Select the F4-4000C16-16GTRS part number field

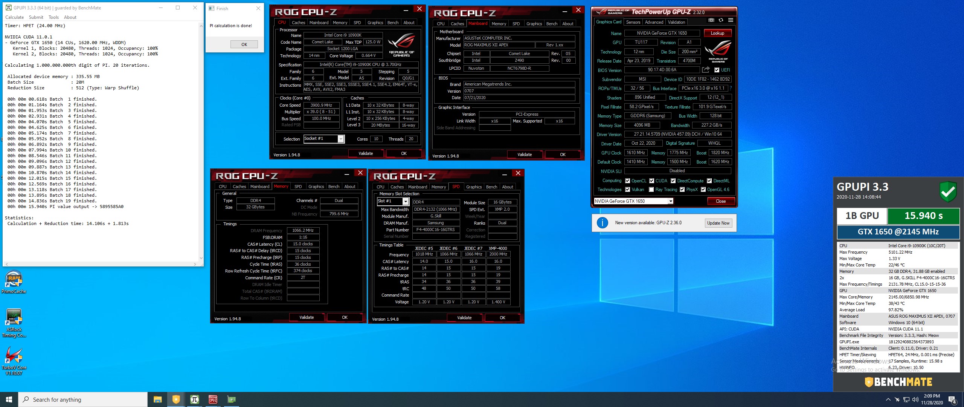(436, 230)
